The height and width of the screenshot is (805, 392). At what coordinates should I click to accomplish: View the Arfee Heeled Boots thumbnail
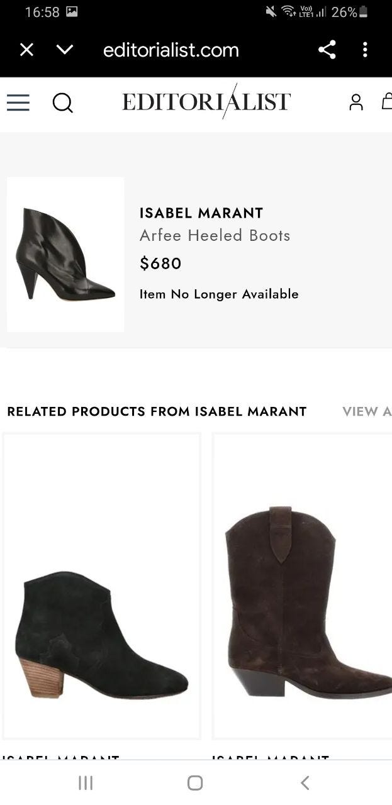[x=65, y=254]
